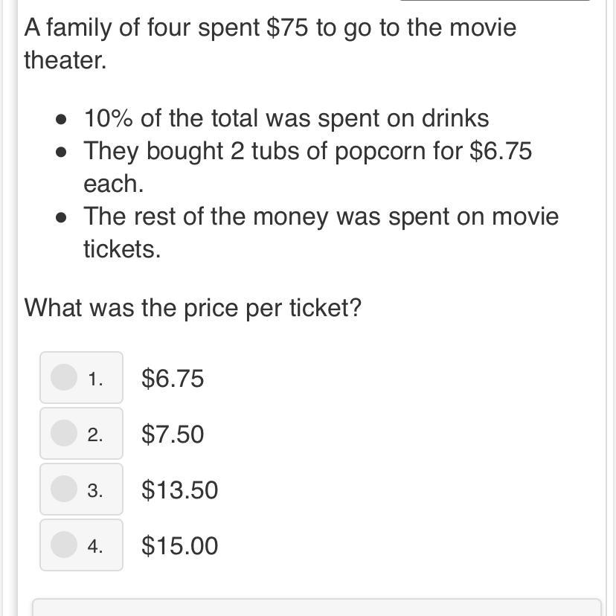The width and height of the screenshot is (616, 616).
Task: Click the number label "3." in answer box
Action: coord(94,491)
